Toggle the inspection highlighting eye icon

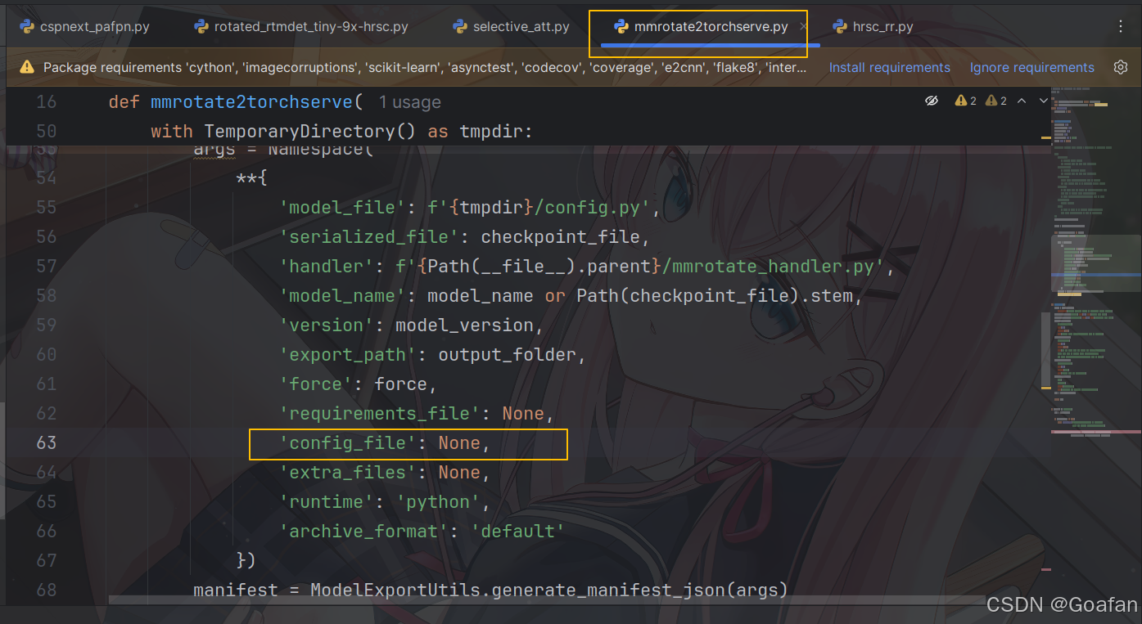[x=932, y=101]
